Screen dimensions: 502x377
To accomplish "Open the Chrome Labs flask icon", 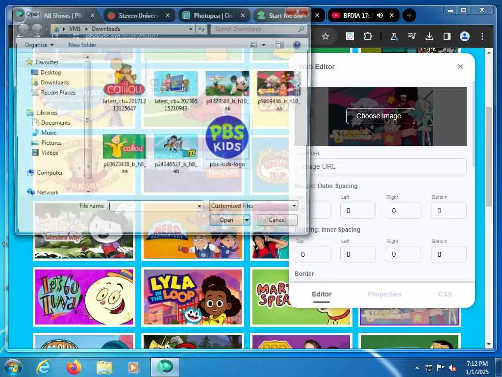I will coord(394,36).
